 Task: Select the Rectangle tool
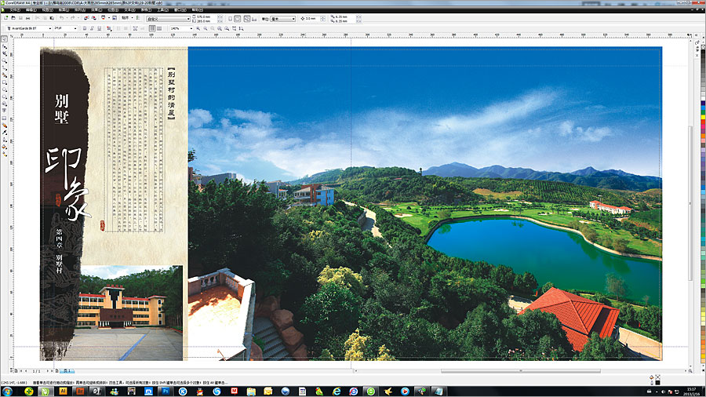(x=5, y=81)
